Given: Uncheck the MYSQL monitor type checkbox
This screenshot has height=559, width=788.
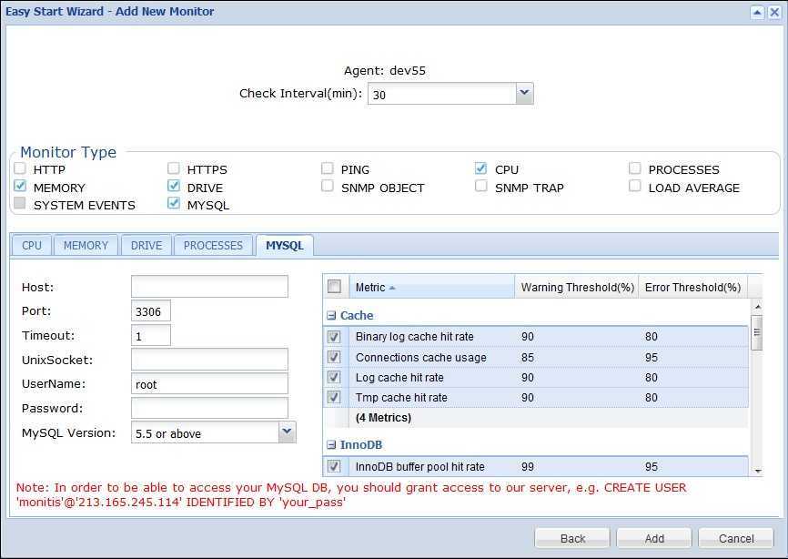Looking at the screenshot, I should (x=174, y=203).
